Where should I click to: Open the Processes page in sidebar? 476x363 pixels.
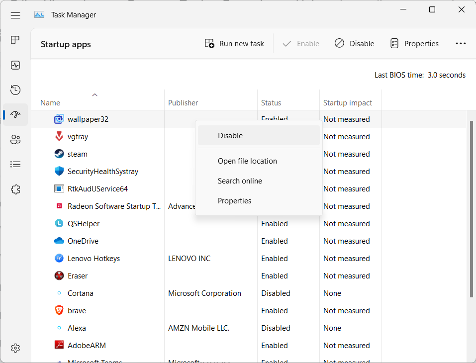15,40
